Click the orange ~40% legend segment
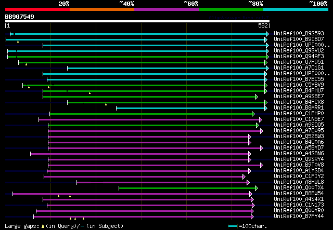Image resolution: width=333 pixels, height=230 pixels. tap(102, 9)
